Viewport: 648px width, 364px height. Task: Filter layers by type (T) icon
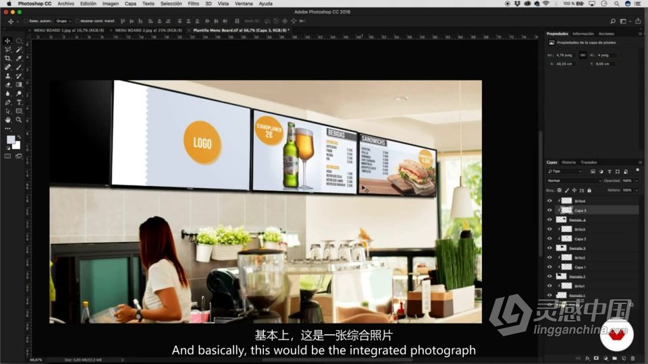(609, 171)
